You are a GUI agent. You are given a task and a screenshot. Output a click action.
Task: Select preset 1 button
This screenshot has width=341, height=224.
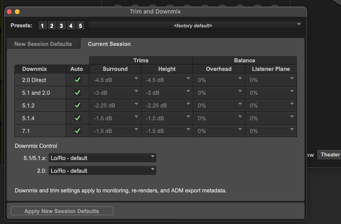point(42,26)
